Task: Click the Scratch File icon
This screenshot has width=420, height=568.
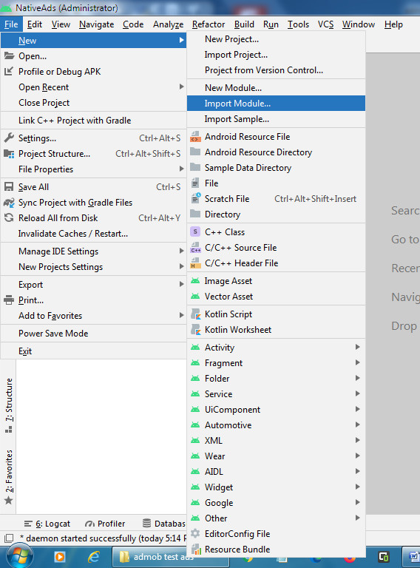Action: coord(195,198)
